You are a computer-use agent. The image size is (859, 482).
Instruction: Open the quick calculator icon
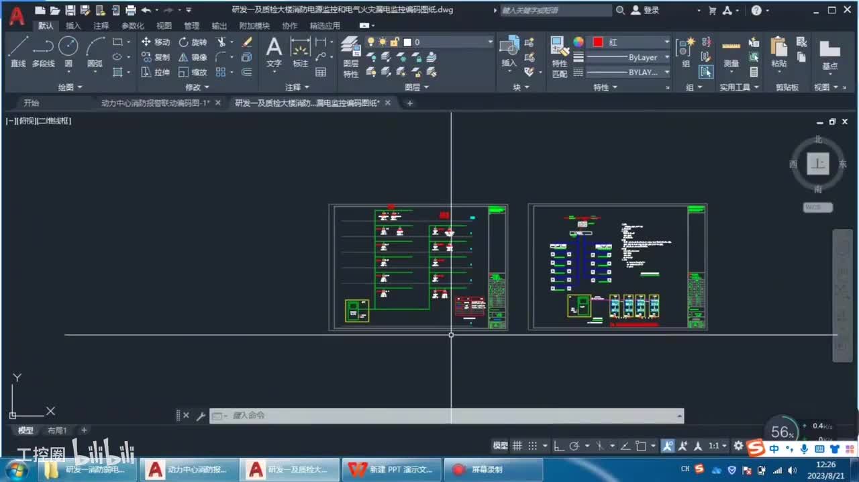pos(754,72)
